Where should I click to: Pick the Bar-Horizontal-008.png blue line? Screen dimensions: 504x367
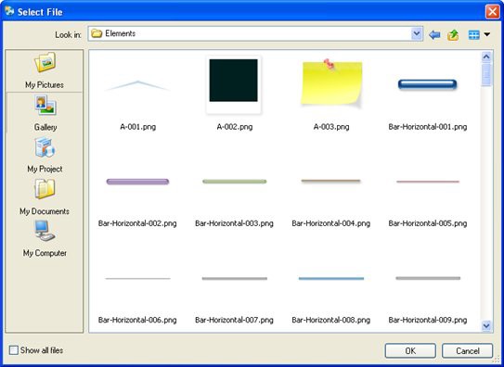[x=331, y=278]
